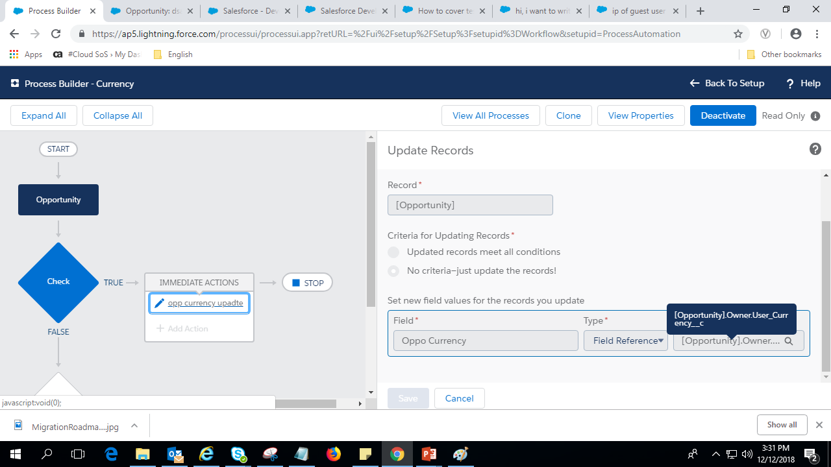Viewport: 831px width, 467px height.
Task: Click the lookup magnifier in the value field
Action: click(789, 341)
